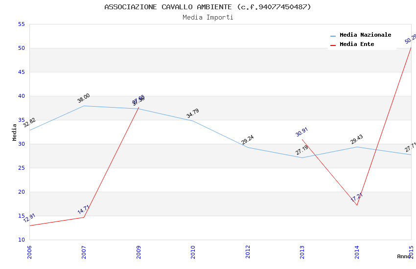
Task: Select the 2014 x-axis year label
Action: (x=356, y=252)
